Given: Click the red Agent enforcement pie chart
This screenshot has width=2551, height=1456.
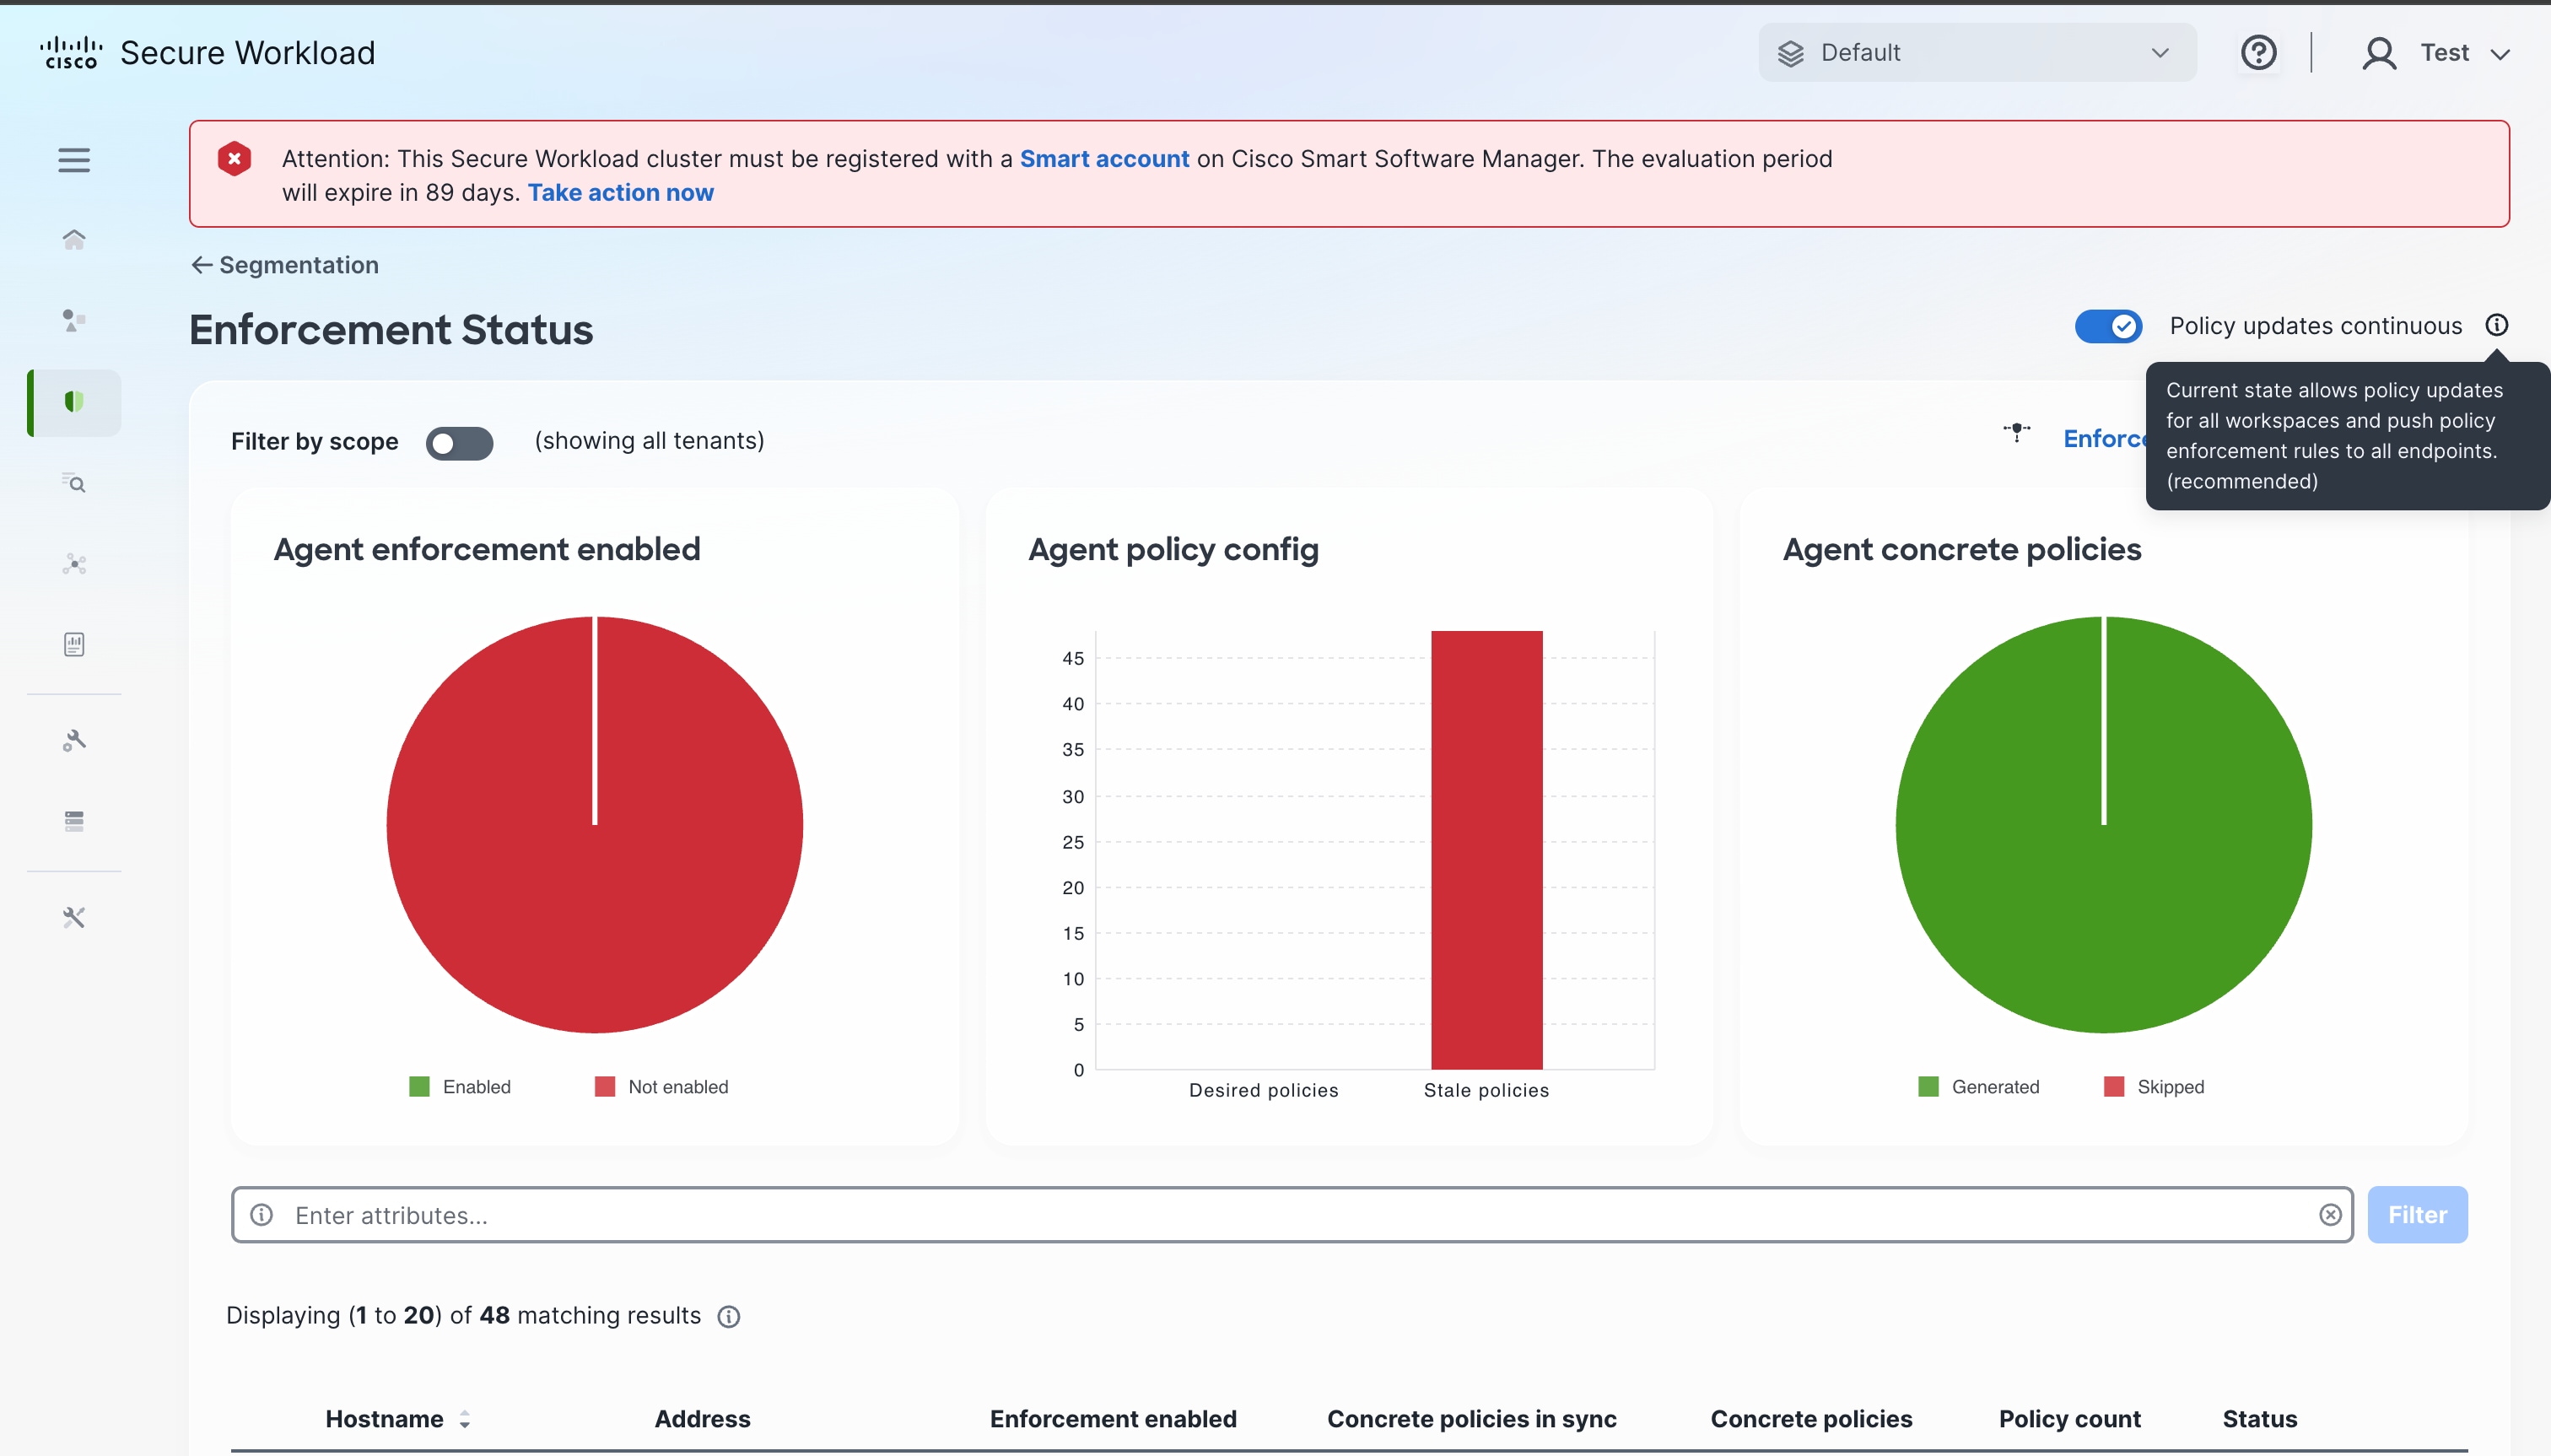Looking at the screenshot, I should tap(594, 824).
